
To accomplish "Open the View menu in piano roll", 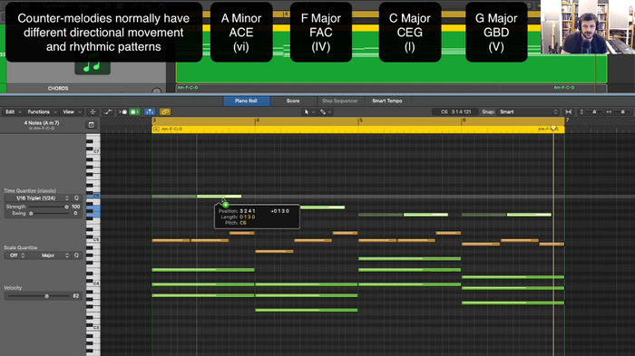I will (x=71, y=111).
